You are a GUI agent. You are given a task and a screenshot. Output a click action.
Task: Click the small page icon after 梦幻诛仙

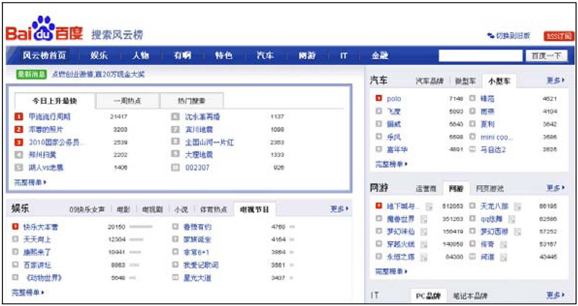tap(424, 232)
